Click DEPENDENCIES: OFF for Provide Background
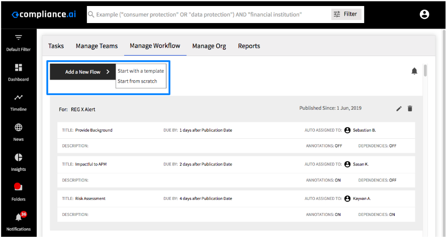This screenshot has height=237, width=446. click(377, 146)
